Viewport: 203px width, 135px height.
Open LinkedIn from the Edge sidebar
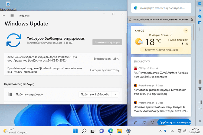point(200,23)
